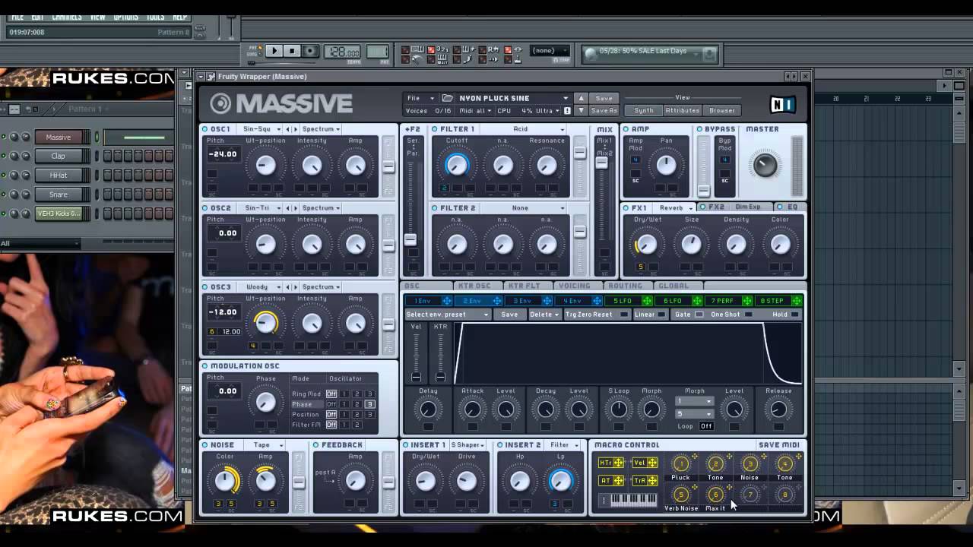Open the Insert 1 S Shaper dropdown
Screen dimensions: 973x547
(467, 445)
